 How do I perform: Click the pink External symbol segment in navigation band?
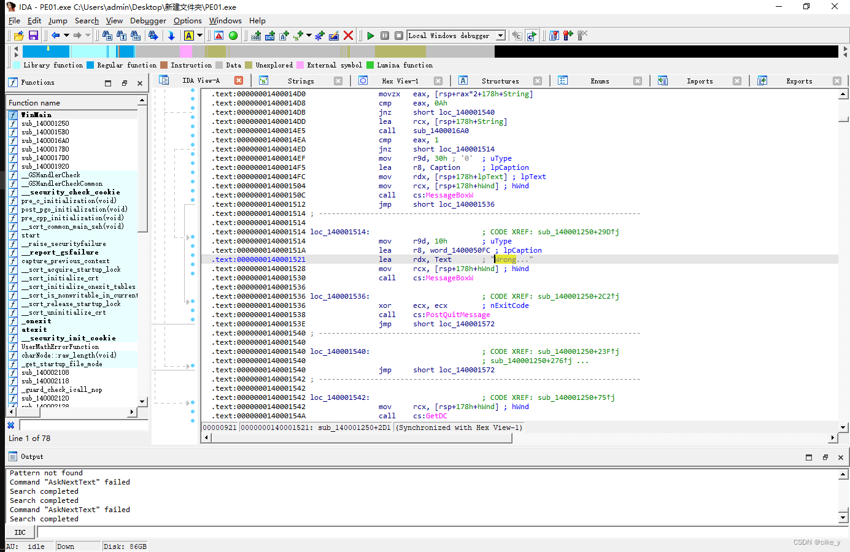(186, 52)
